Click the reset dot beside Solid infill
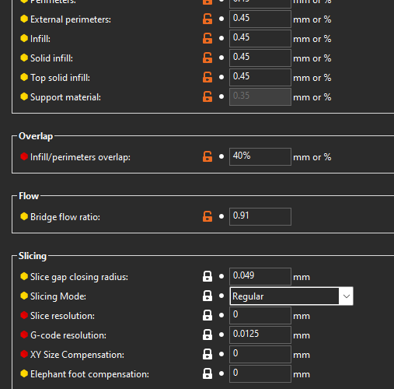Image resolution: width=394 pixels, height=389 pixels. click(x=221, y=58)
